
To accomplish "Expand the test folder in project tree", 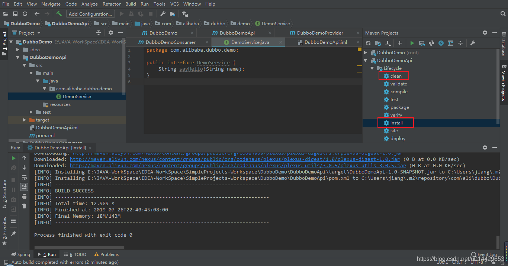I will (x=31, y=112).
